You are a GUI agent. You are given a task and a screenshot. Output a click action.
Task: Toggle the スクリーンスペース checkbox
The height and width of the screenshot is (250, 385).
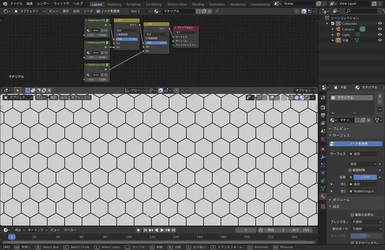pos(352,243)
